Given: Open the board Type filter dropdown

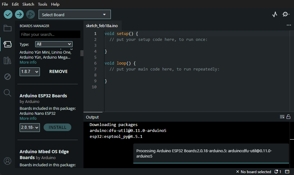Looking at the screenshot, I should click(54, 44).
